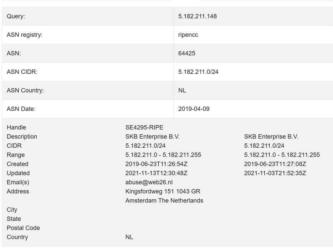The width and height of the screenshot is (333, 248).
Task: Click the first Range 5.182.211.0 - 5.182.211.255
Action: (163, 155)
